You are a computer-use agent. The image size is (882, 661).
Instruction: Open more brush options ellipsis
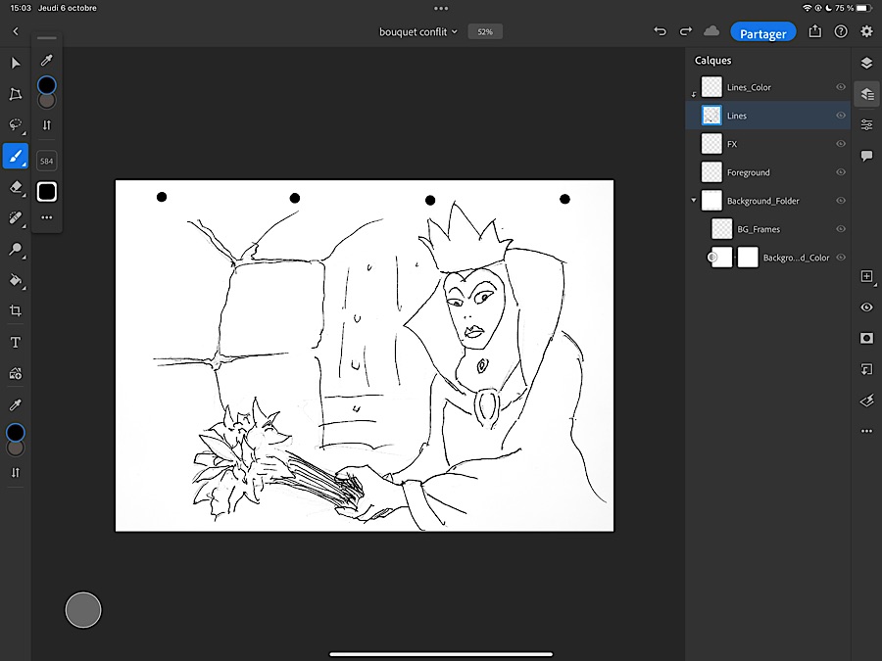pos(47,217)
